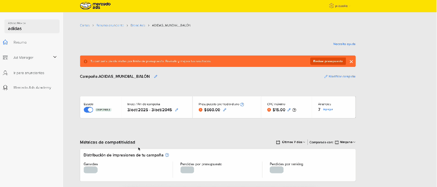Click the warning icon in orange banner
437x187 pixels.
tap(85, 61)
